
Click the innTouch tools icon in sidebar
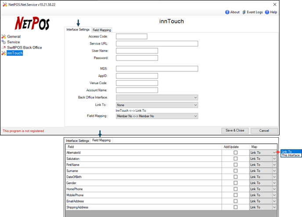click(x=4, y=53)
